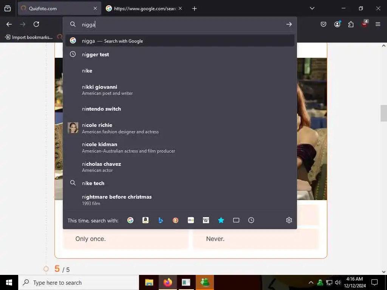Expand the list all tabs chevron

[312, 8]
